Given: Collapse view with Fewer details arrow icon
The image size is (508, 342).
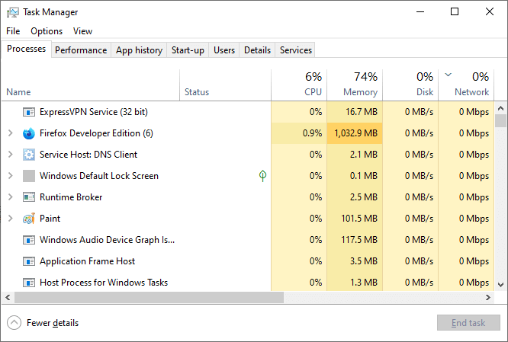Looking at the screenshot, I should (x=14, y=323).
